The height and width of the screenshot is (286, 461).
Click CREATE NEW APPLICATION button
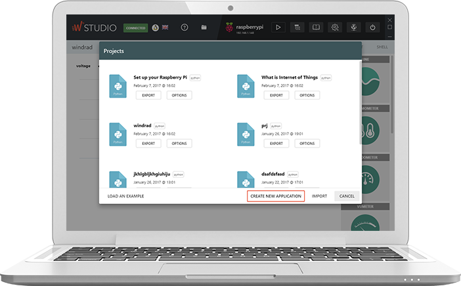tap(276, 196)
